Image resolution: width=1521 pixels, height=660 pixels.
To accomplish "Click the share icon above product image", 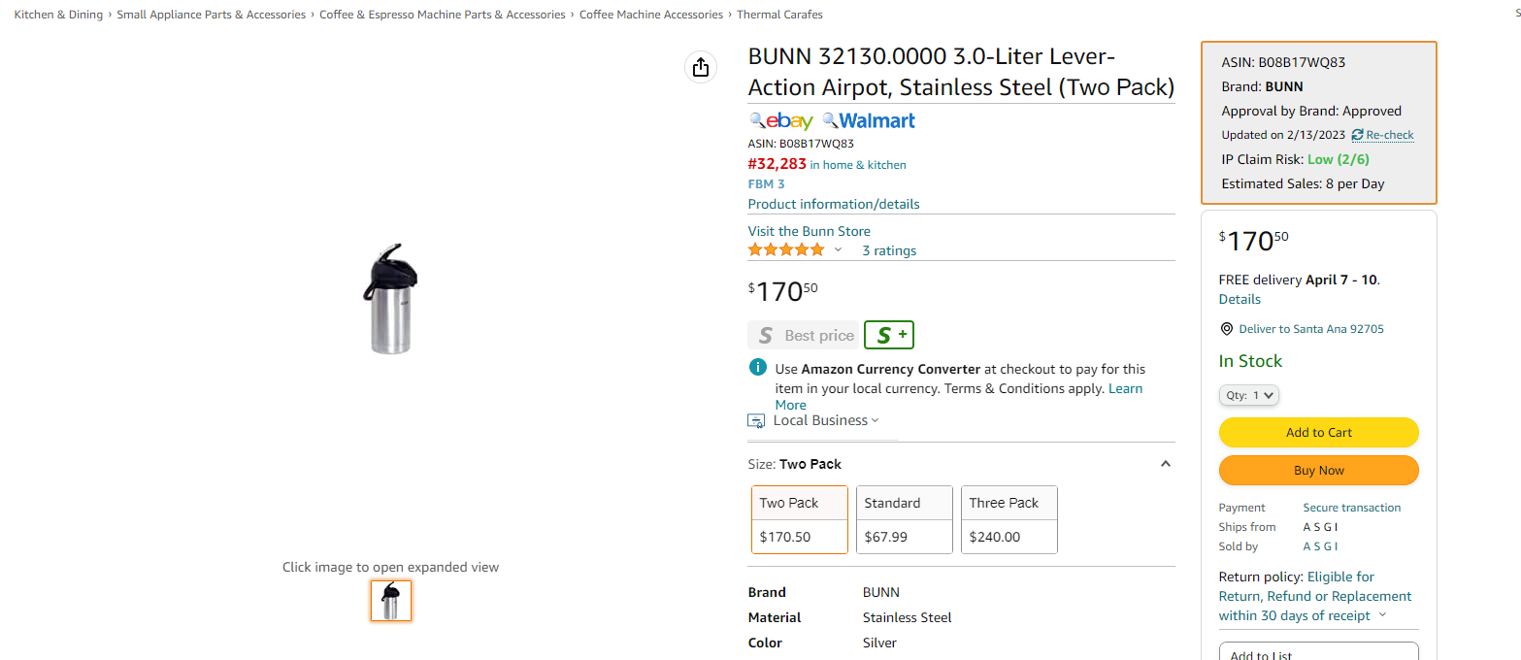I will [x=701, y=67].
